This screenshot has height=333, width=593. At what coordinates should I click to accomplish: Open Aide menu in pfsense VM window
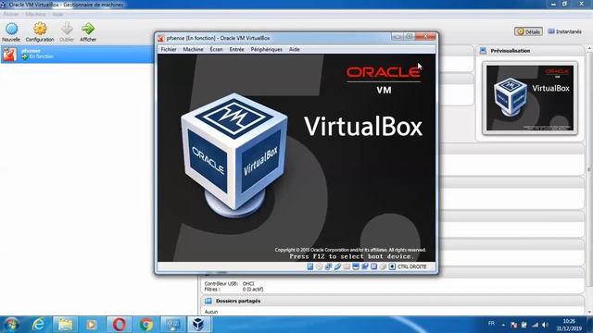click(x=295, y=49)
